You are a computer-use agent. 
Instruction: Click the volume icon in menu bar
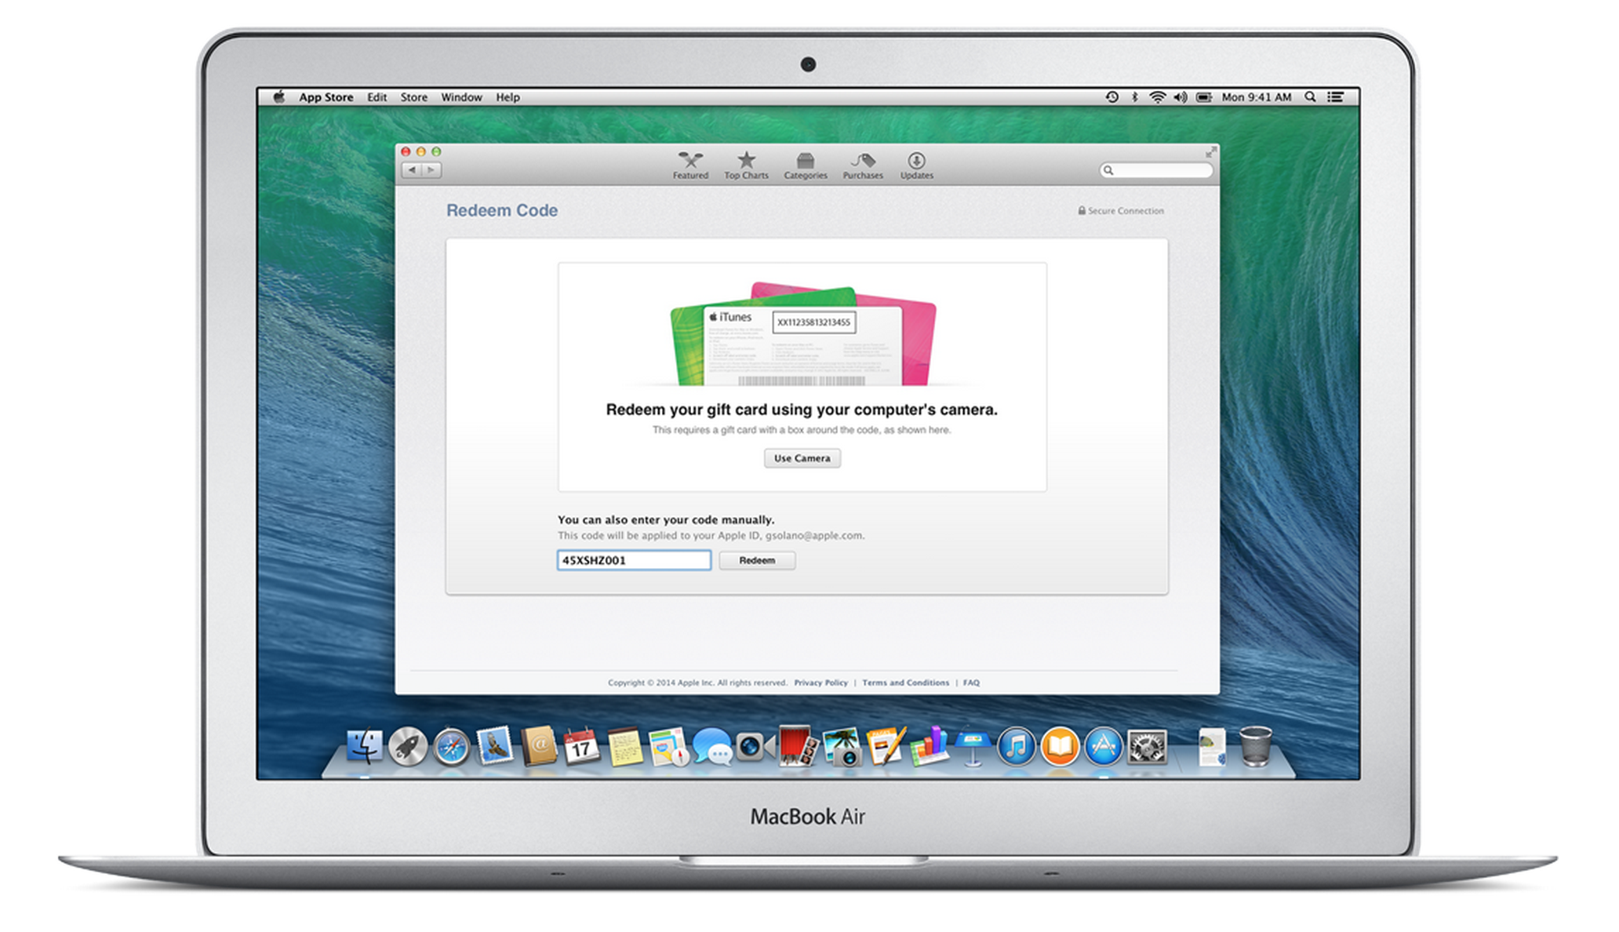pyautogui.click(x=1181, y=97)
